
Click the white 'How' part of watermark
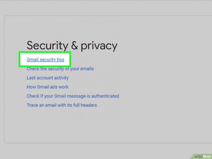[x=207, y=156]
